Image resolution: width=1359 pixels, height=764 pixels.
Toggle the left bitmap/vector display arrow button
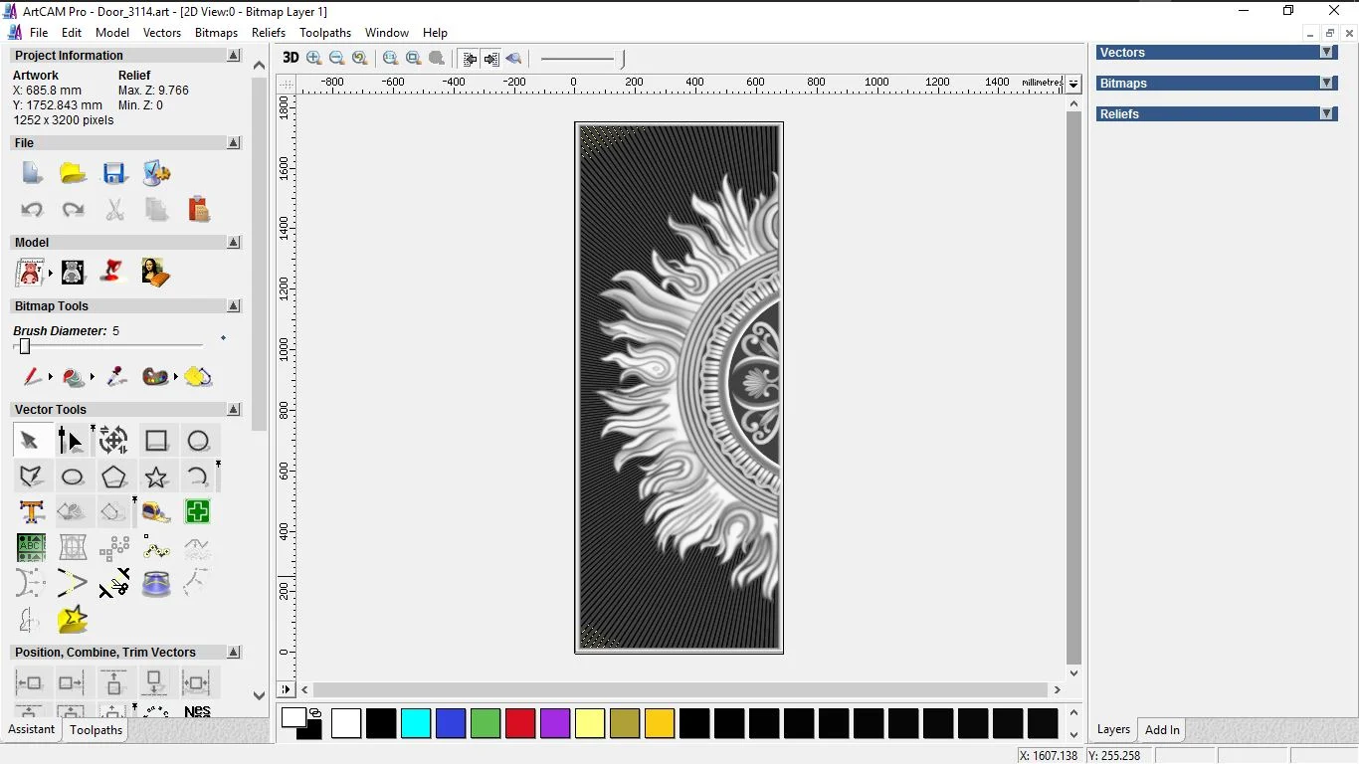pyautogui.click(x=470, y=59)
